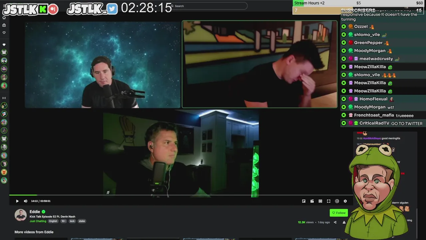Click chat username CriticalRadTV
This screenshot has height=240, width=426.
374,123
